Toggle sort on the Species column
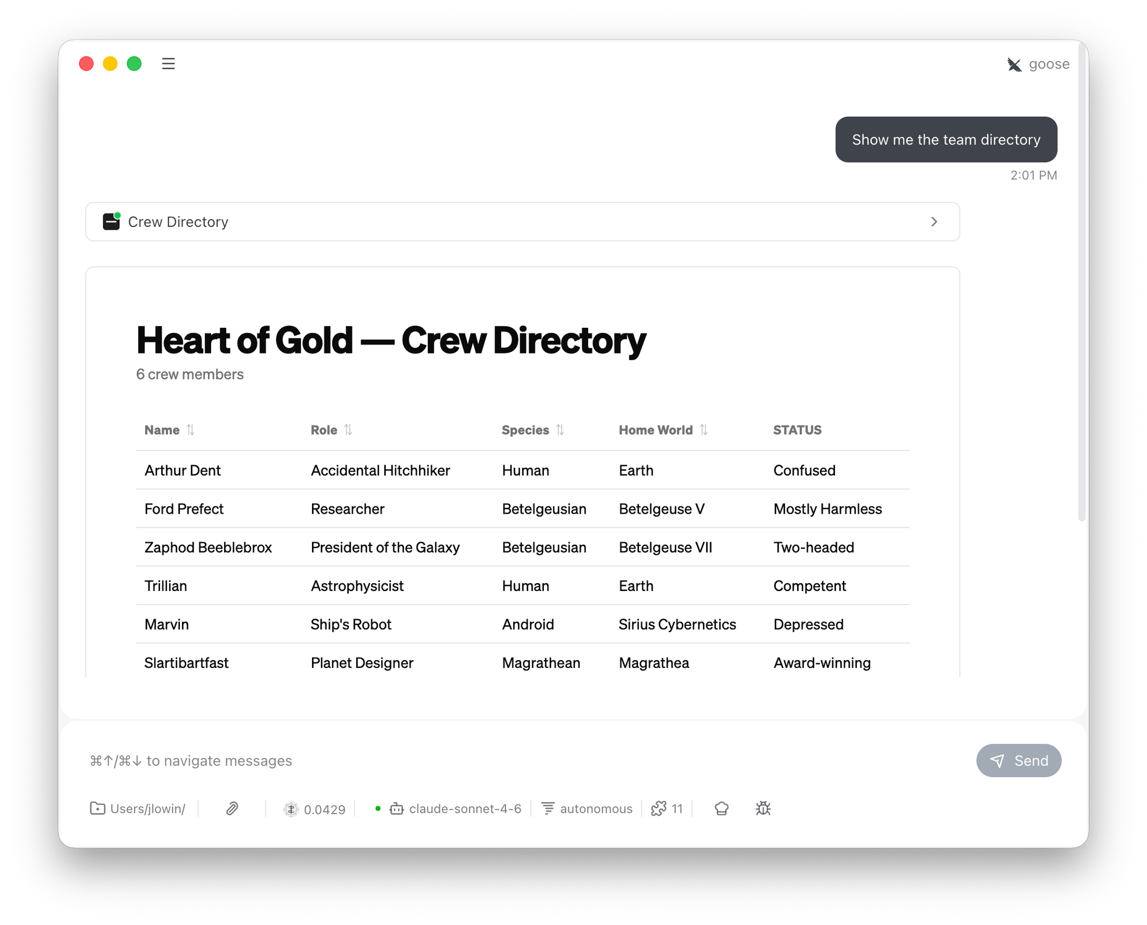 (x=559, y=430)
